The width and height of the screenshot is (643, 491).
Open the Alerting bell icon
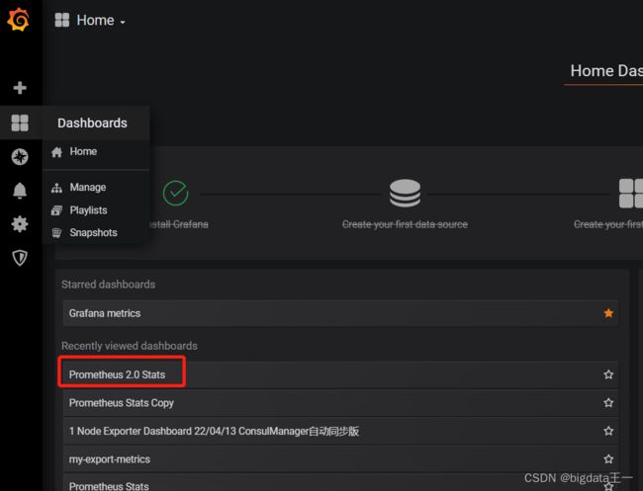(x=20, y=191)
